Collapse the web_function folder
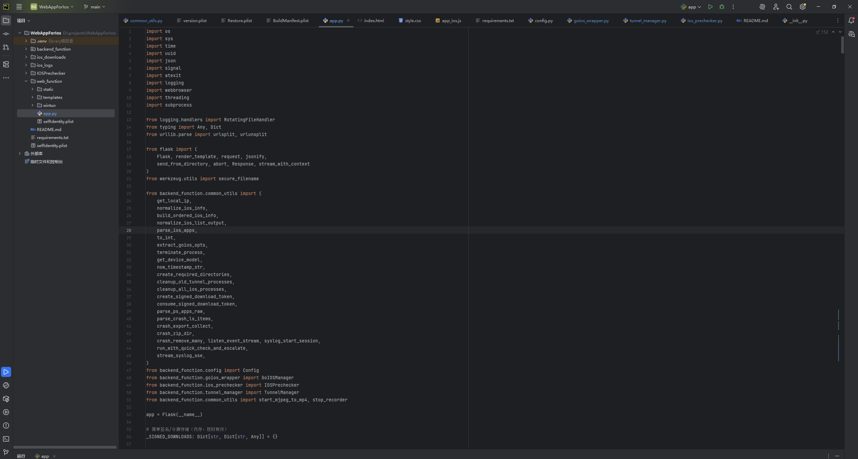The width and height of the screenshot is (858, 459). coord(26,81)
